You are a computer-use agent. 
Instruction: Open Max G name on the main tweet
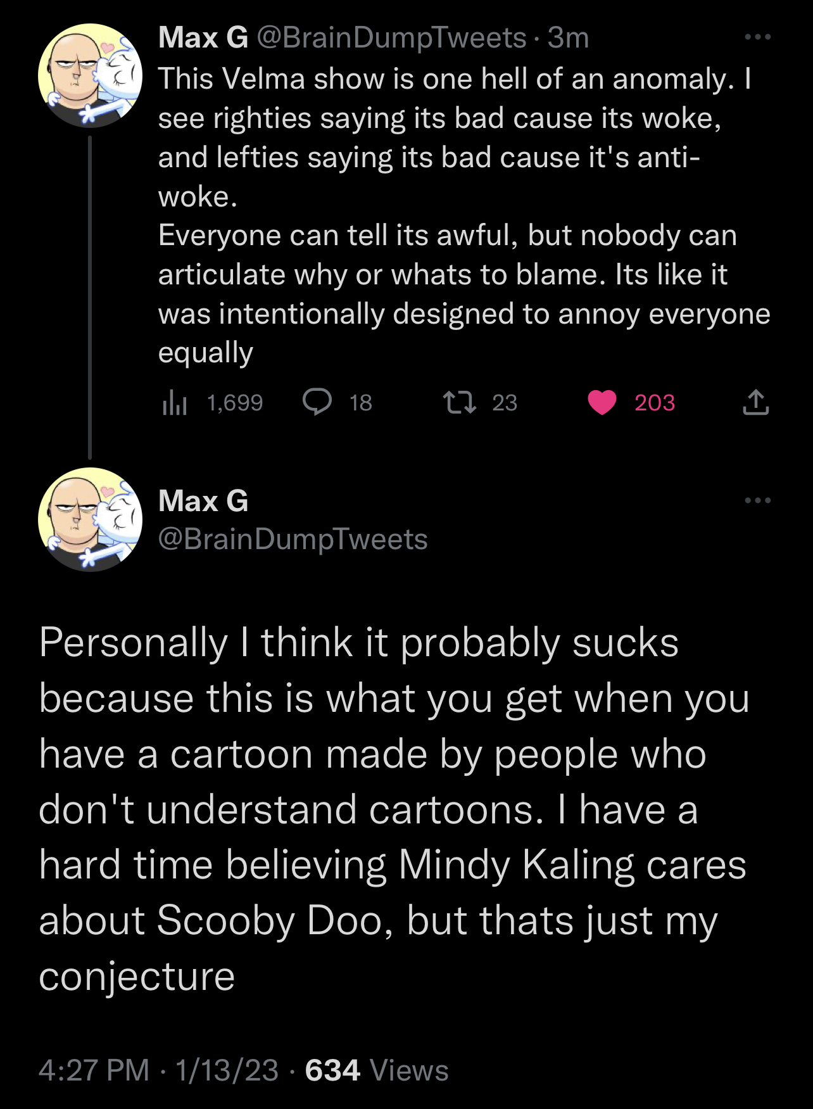coord(203,501)
